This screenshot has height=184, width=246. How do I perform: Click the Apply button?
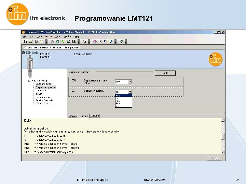click(x=215, y=158)
